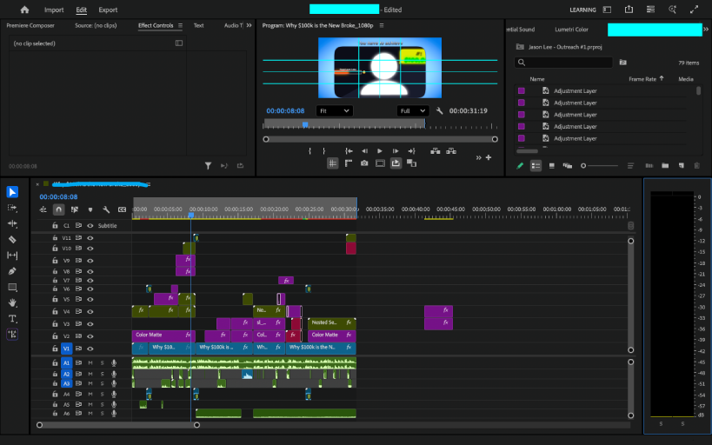The width and height of the screenshot is (712, 445).
Task: Open program monitor settings wrench
Action: coord(439,110)
